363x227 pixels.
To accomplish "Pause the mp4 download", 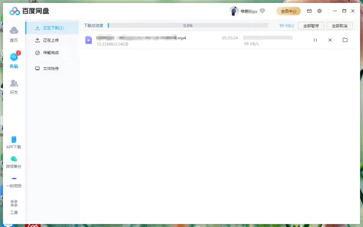I will pyautogui.click(x=315, y=40).
